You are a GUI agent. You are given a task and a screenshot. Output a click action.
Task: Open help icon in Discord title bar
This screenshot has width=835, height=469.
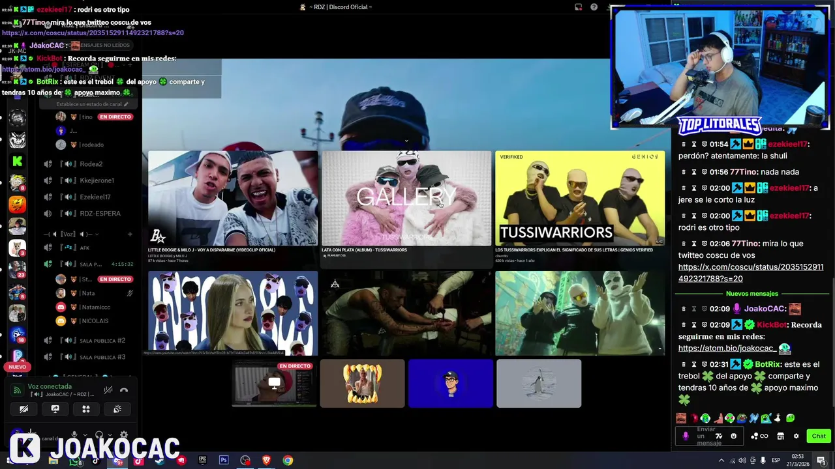tap(594, 7)
